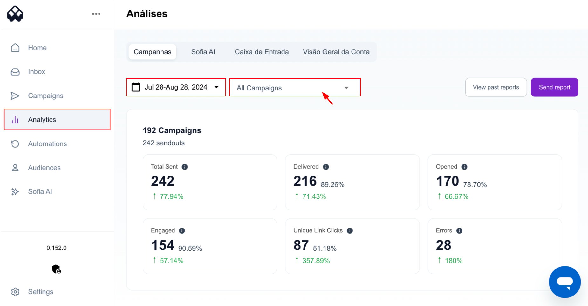
Task: Click the Audiences person icon
Action: 15,168
